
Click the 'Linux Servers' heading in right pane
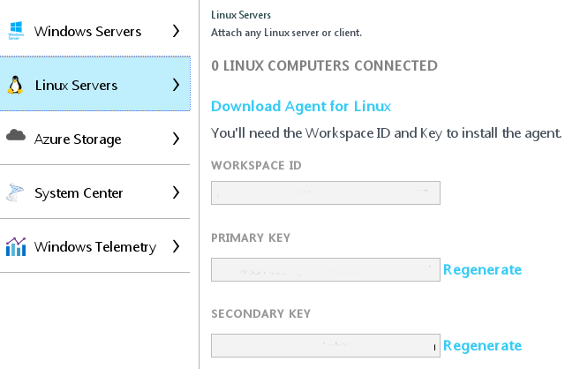pos(241,15)
